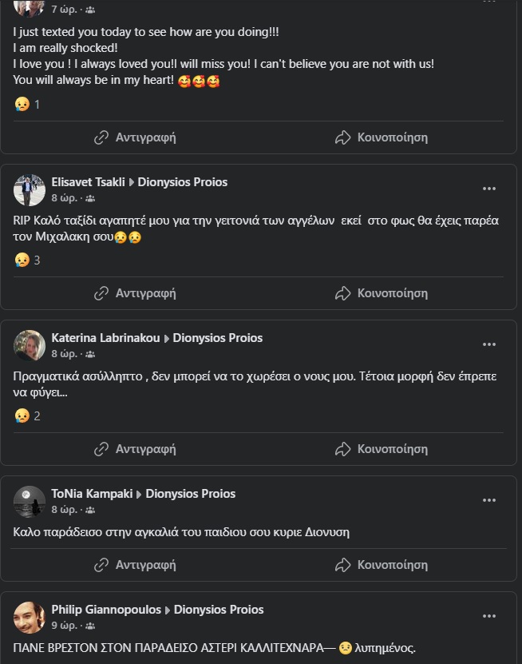Open options menu on Philip Giannopoulos's post

point(489,617)
